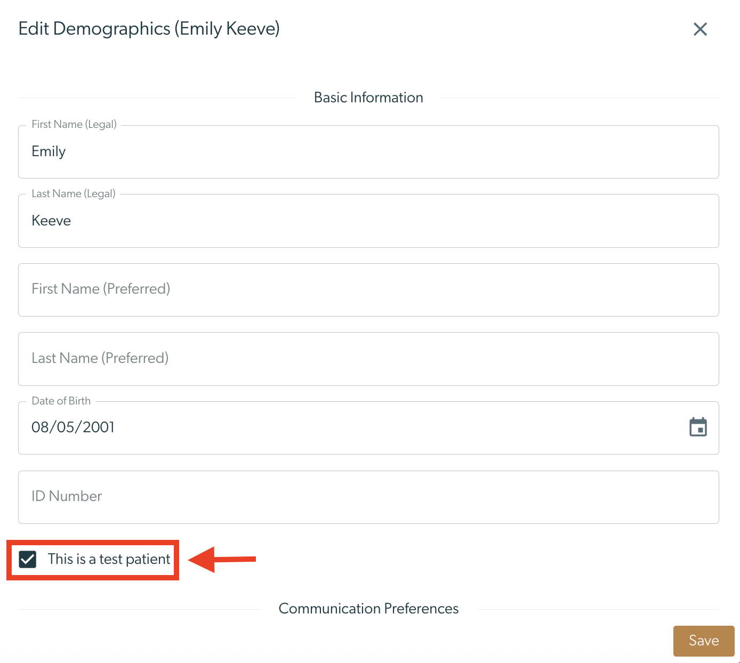Place cursor on the "Emily" text
This screenshot has height=663, width=740.
(49, 152)
